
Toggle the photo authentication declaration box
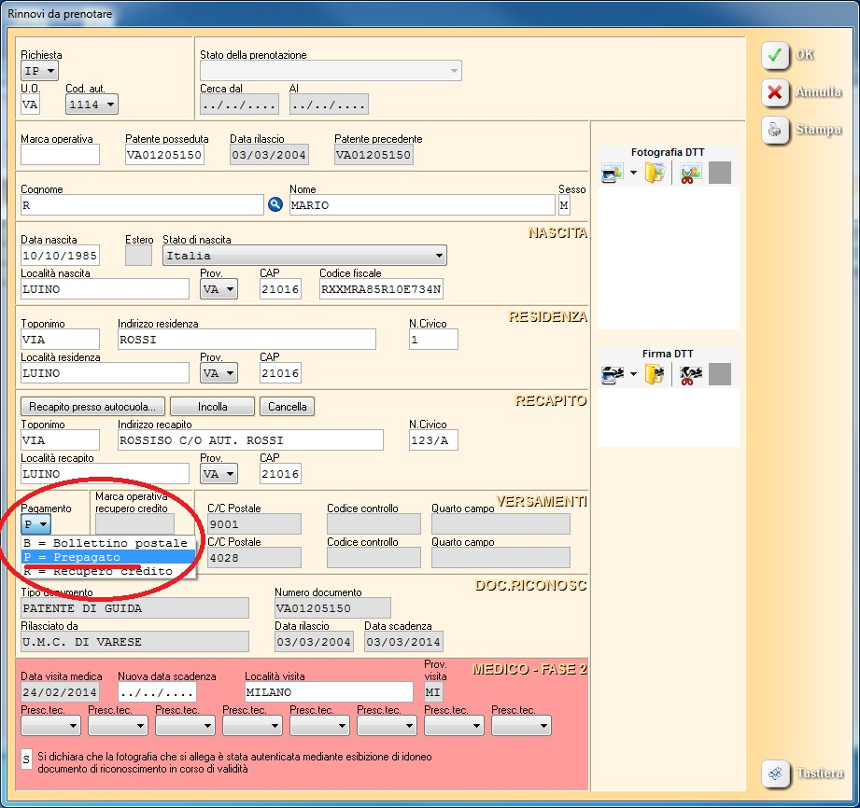[x=27, y=759]
